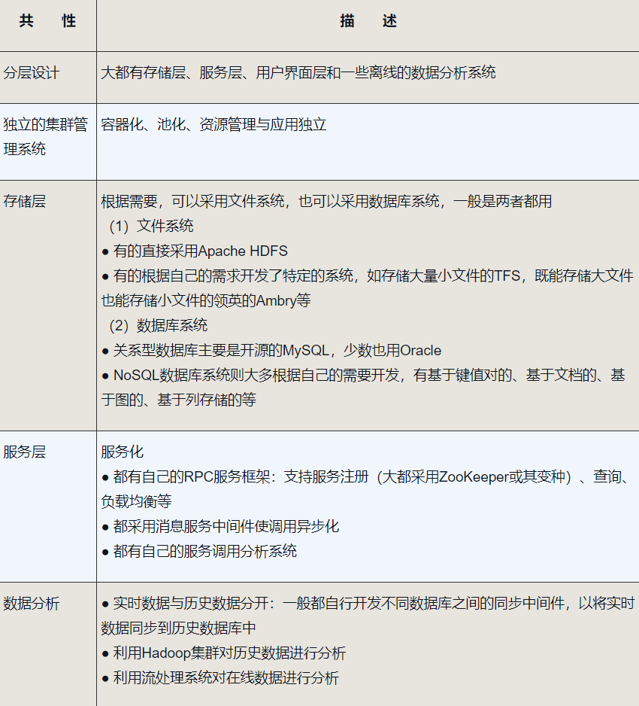The image size is (639, 706).
Task: Click the line mentioning TFS small-file storage
Action: [x=368, y=275]
